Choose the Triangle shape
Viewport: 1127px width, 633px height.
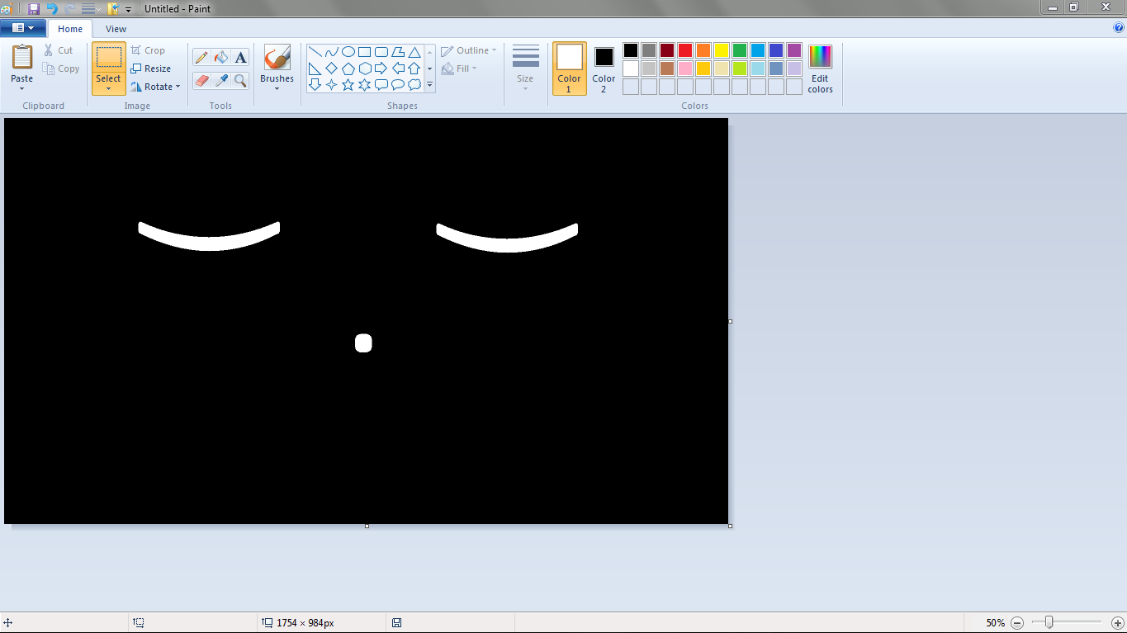coord(414,52)
